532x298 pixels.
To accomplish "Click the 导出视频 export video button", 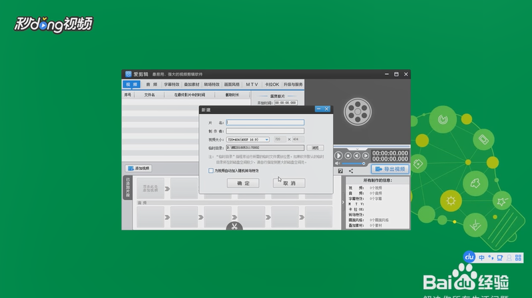I will click(x=390, y=169).
